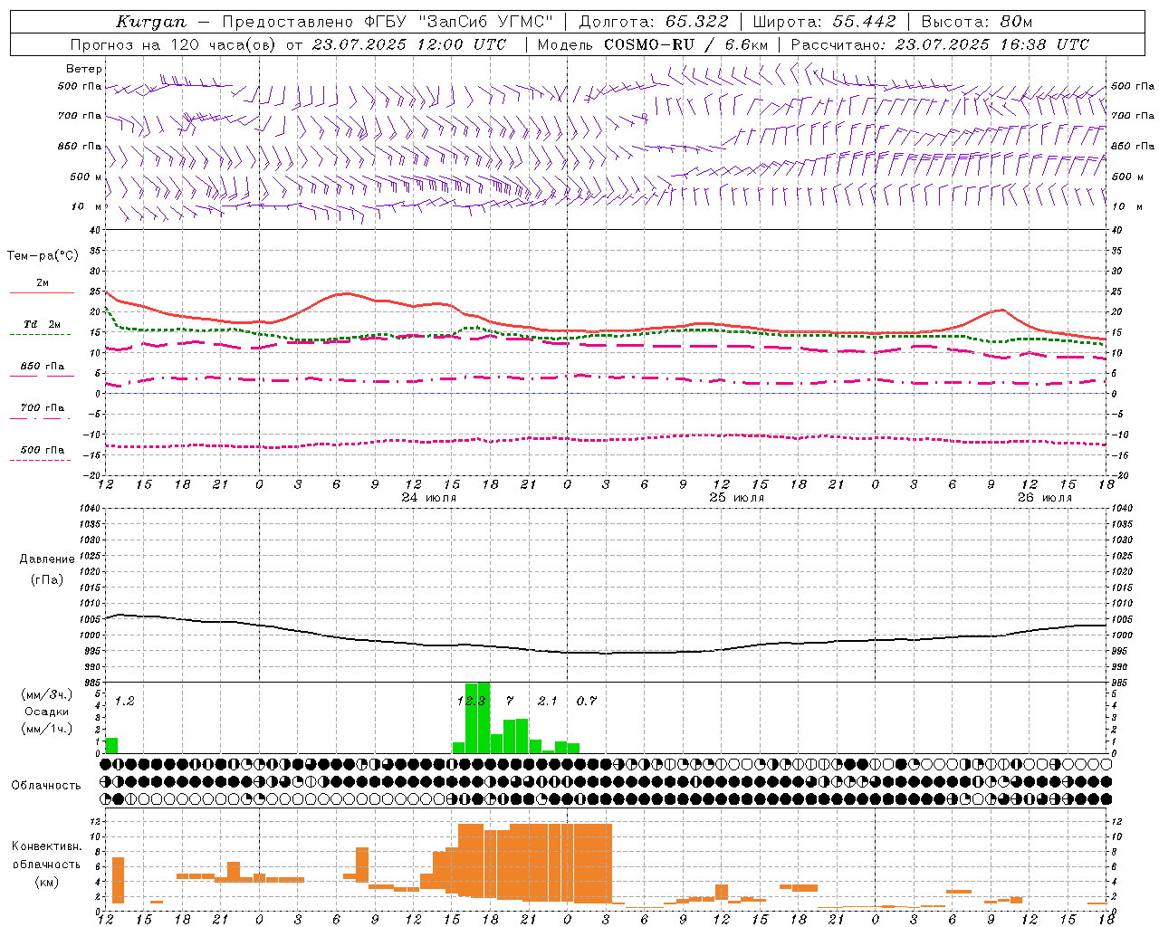Click the '500 гПа' temperature legend label

[43, 450]
